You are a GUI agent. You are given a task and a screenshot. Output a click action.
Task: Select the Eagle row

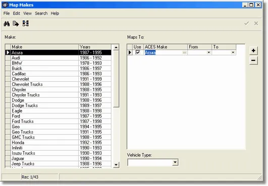pyautogui.click(x=58, y=111)
